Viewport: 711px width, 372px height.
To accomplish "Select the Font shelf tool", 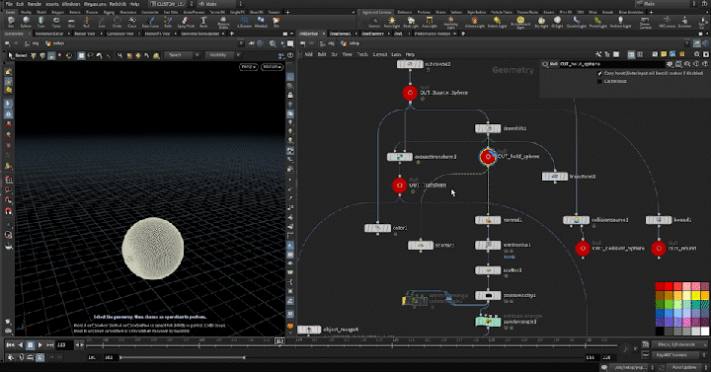I will tap(203, 22).
